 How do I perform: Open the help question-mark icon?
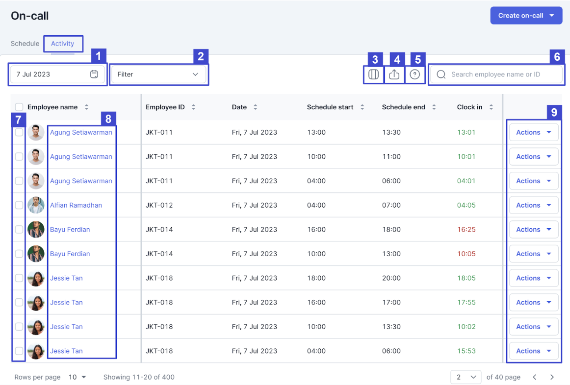pos(415,74)
